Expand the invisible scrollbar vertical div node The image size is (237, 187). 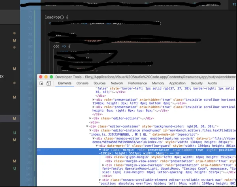(x=94, y=107)
